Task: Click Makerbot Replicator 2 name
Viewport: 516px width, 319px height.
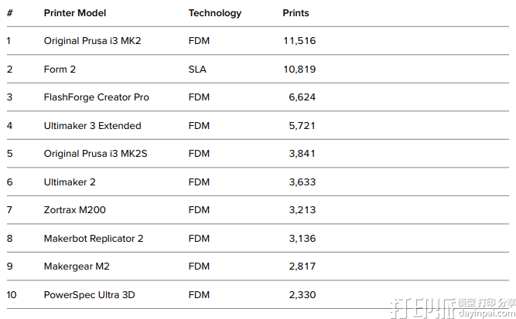Action: click(94, 239)
